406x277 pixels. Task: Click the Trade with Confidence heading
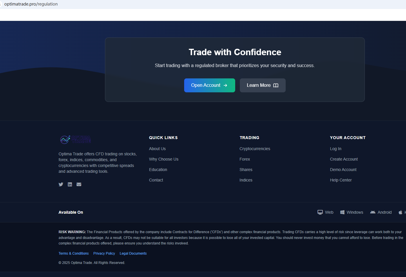click(235, 52)
